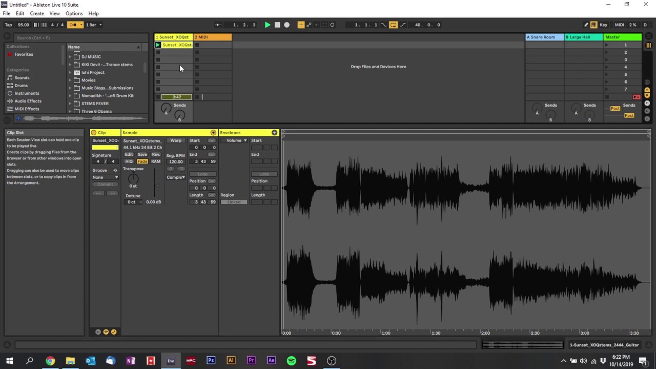Screen dimensions: 656x369
Task: Select the Drums category in browser
Action: (x=21, y=86)
